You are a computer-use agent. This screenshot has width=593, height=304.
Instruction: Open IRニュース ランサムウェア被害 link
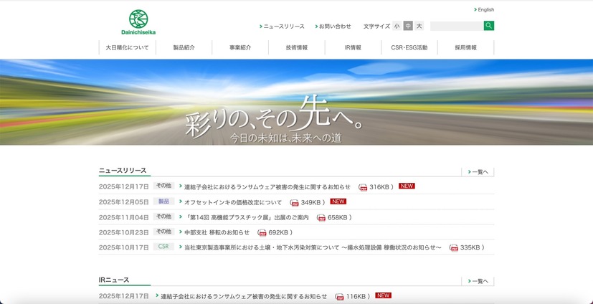pos(244,296)
